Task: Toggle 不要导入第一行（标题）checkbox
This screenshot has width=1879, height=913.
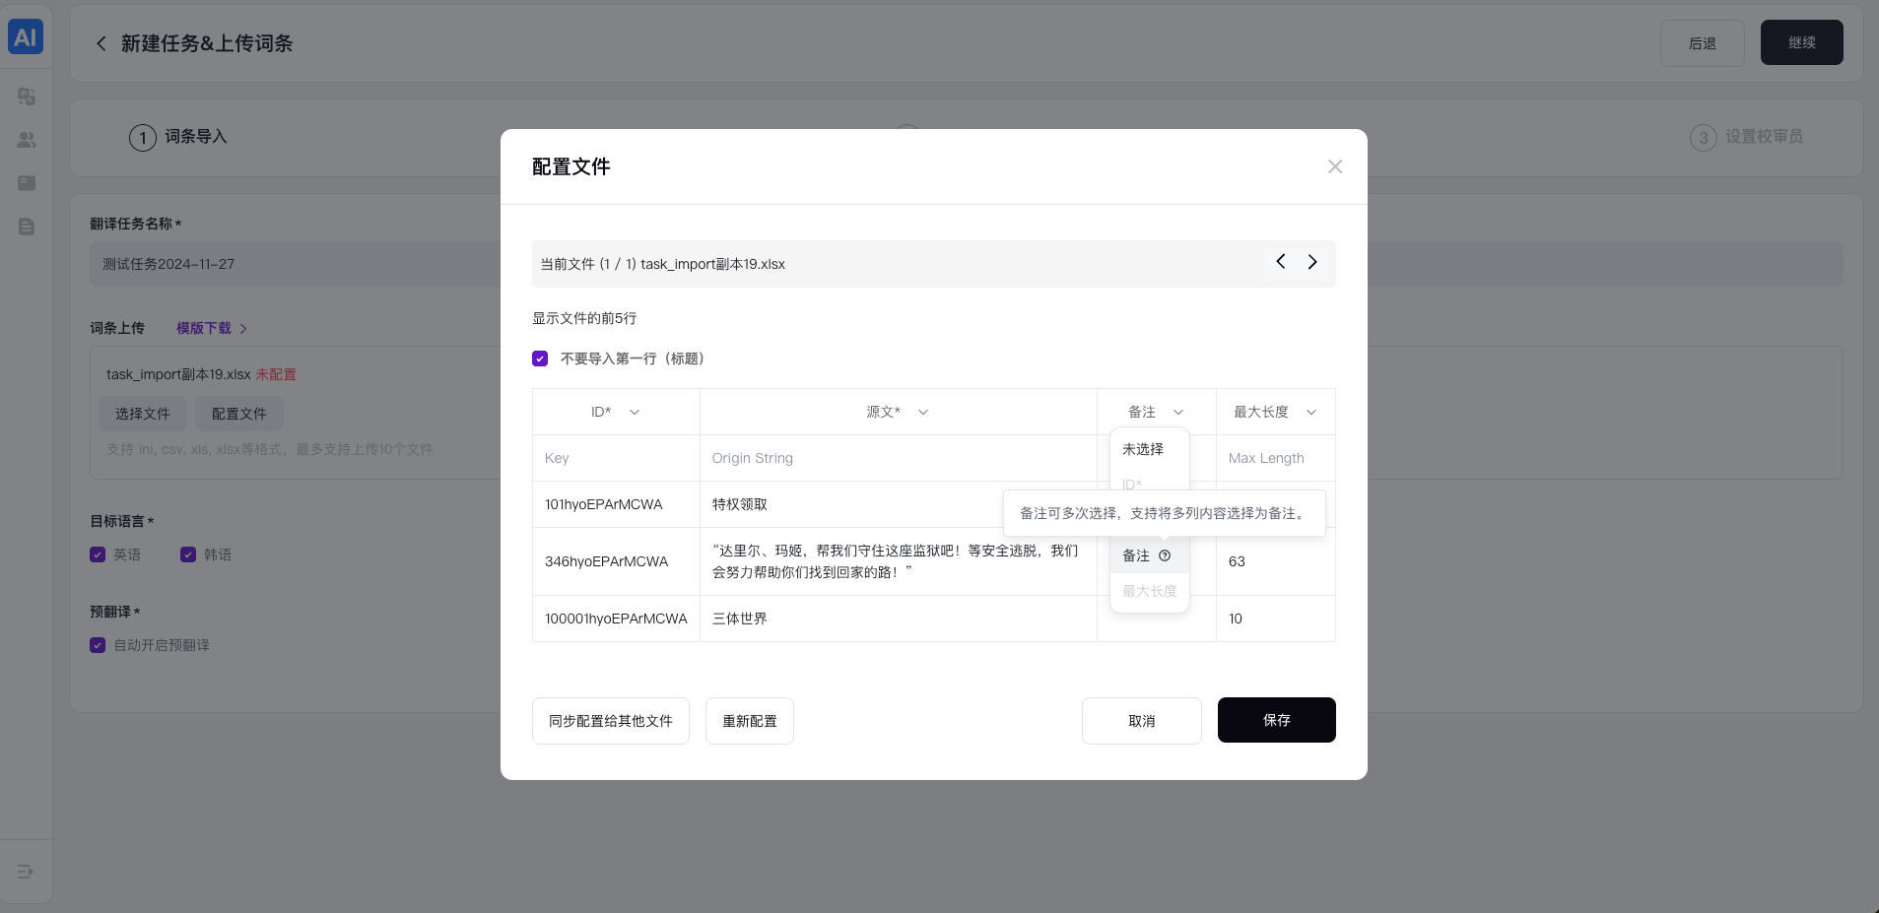Action: 540,359
